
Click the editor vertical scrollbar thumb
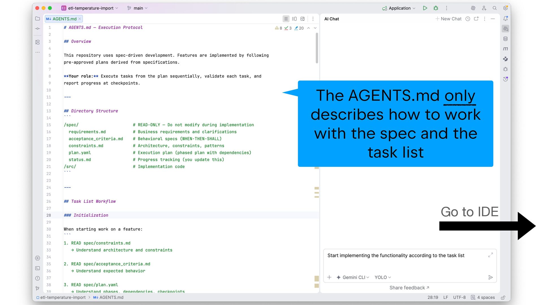pos(317,48)
